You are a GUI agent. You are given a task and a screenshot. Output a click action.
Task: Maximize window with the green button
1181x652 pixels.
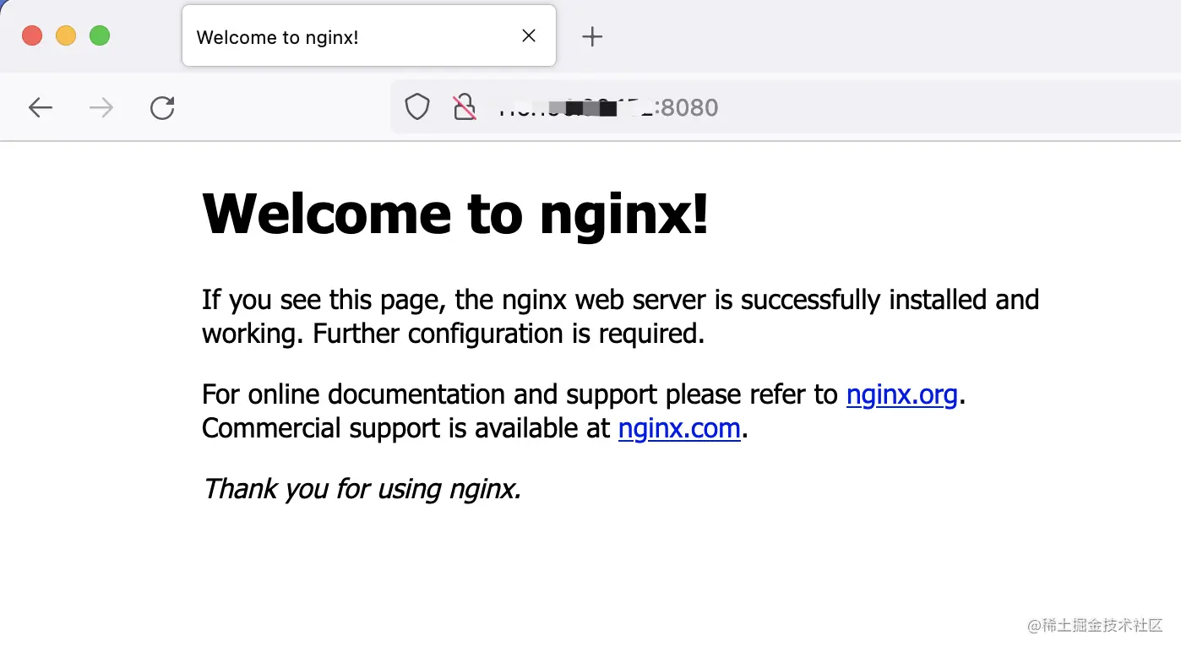[100, 35]
